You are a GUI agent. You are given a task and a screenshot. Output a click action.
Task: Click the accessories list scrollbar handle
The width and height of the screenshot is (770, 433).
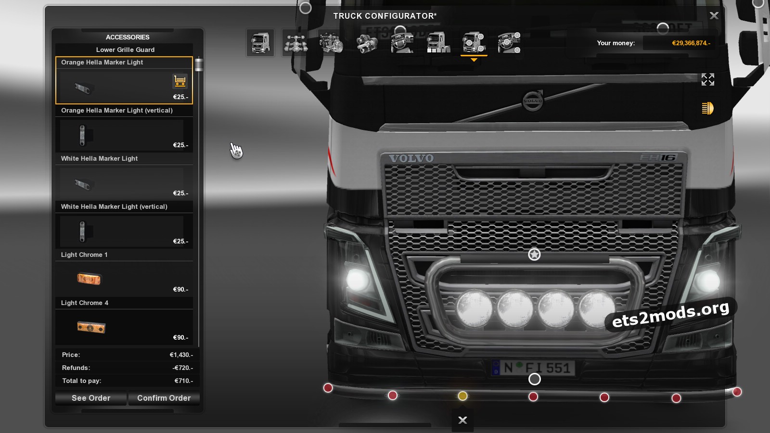[x=199, y=65]
